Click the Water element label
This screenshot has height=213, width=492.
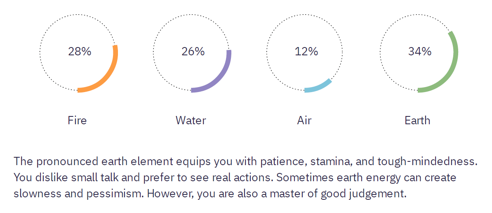[x=191, y=120]
